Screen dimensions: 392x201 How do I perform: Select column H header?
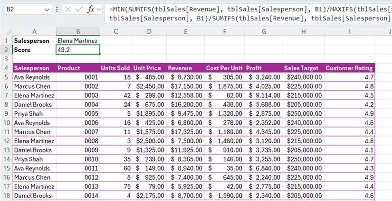tap(304, 31)
